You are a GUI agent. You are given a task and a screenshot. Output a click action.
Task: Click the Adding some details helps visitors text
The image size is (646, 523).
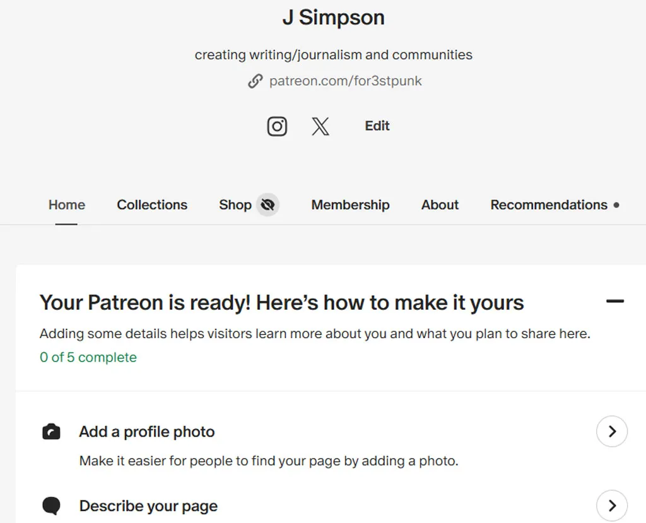coord(315,333)
